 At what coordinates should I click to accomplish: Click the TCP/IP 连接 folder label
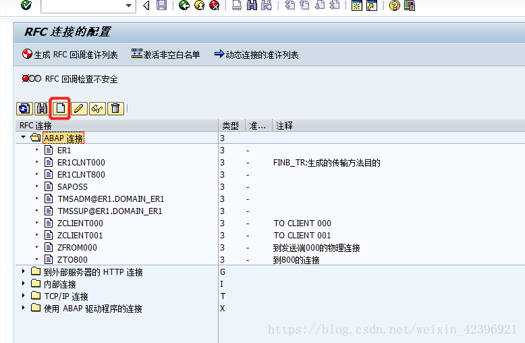(66, 296)
